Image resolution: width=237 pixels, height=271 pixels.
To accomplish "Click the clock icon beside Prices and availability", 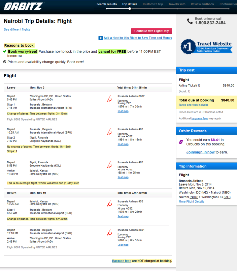I will [x=5, y=62].
